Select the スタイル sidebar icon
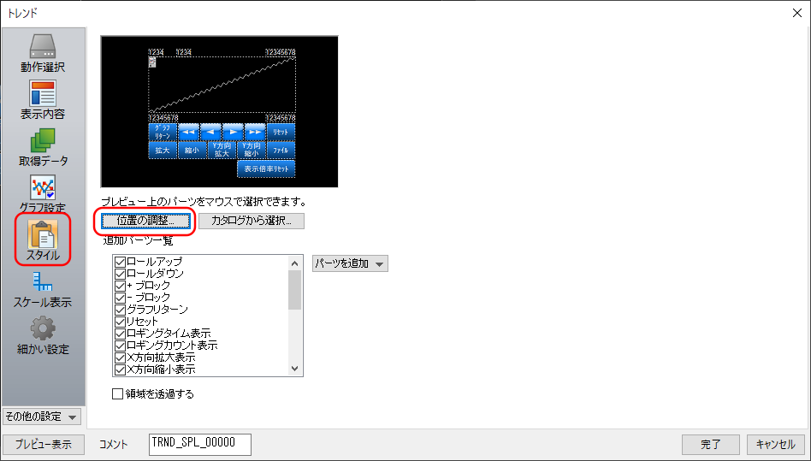This screenshot has width=811, height=461. click(x=43, y=240)
